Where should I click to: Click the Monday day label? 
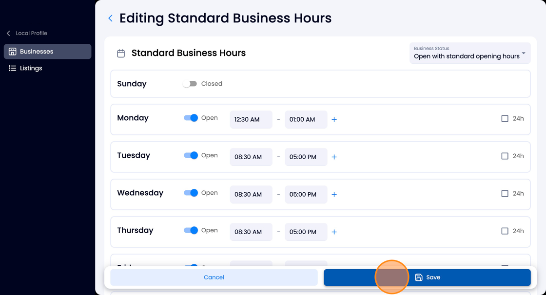coord(133,118)
